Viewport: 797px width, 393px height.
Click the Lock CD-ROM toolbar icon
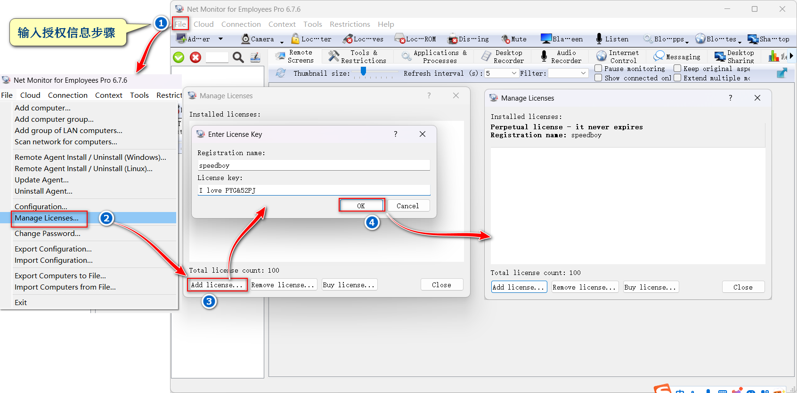[400, 39]
